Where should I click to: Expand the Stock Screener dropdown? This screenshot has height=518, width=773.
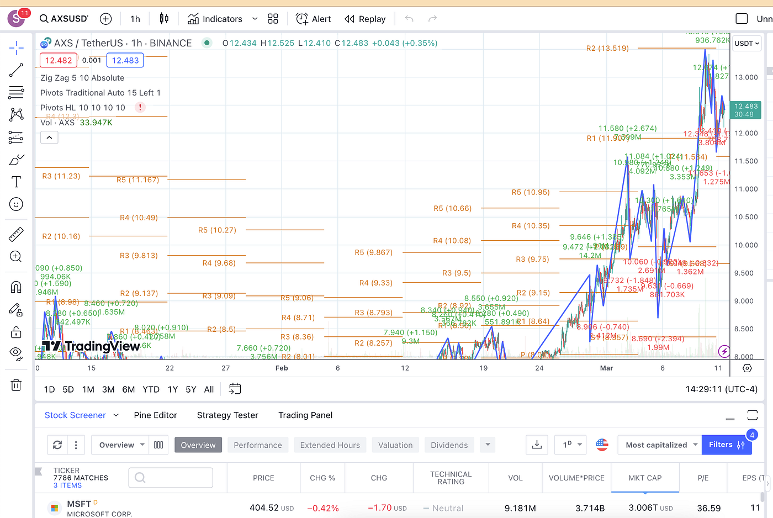tap(116, 415)
